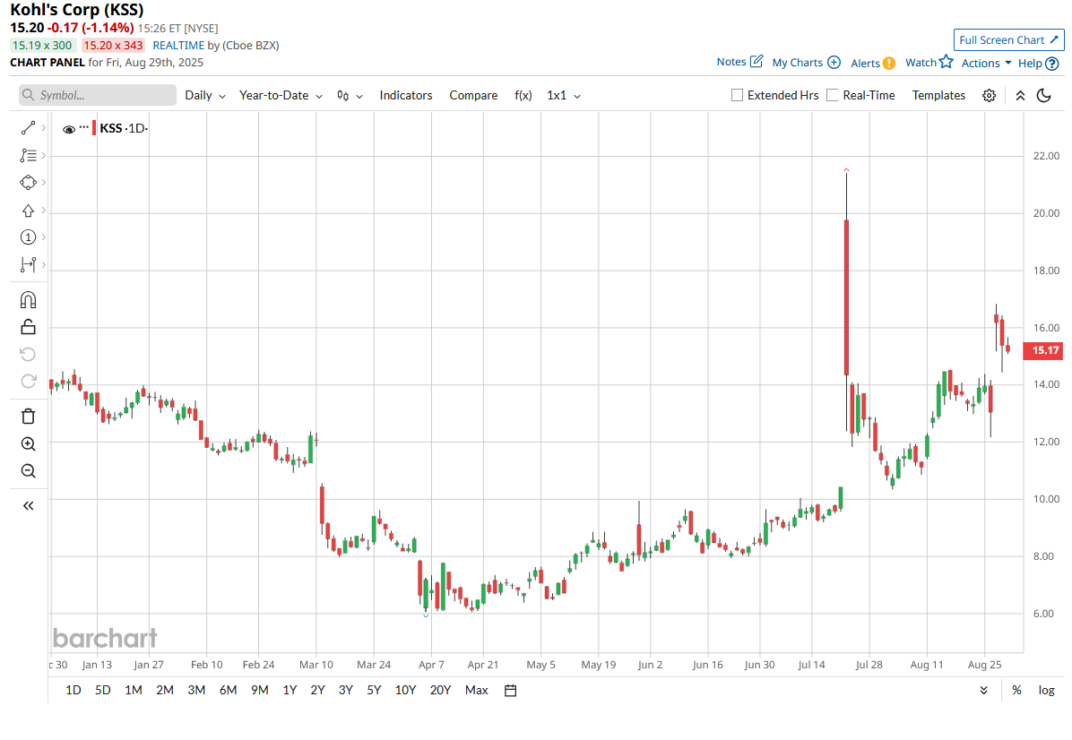Image resolution: width=1072 pixels, height=740 pixels.
Task: Open the 1x1 grid layout dropdown
Action: click(564, 96)
